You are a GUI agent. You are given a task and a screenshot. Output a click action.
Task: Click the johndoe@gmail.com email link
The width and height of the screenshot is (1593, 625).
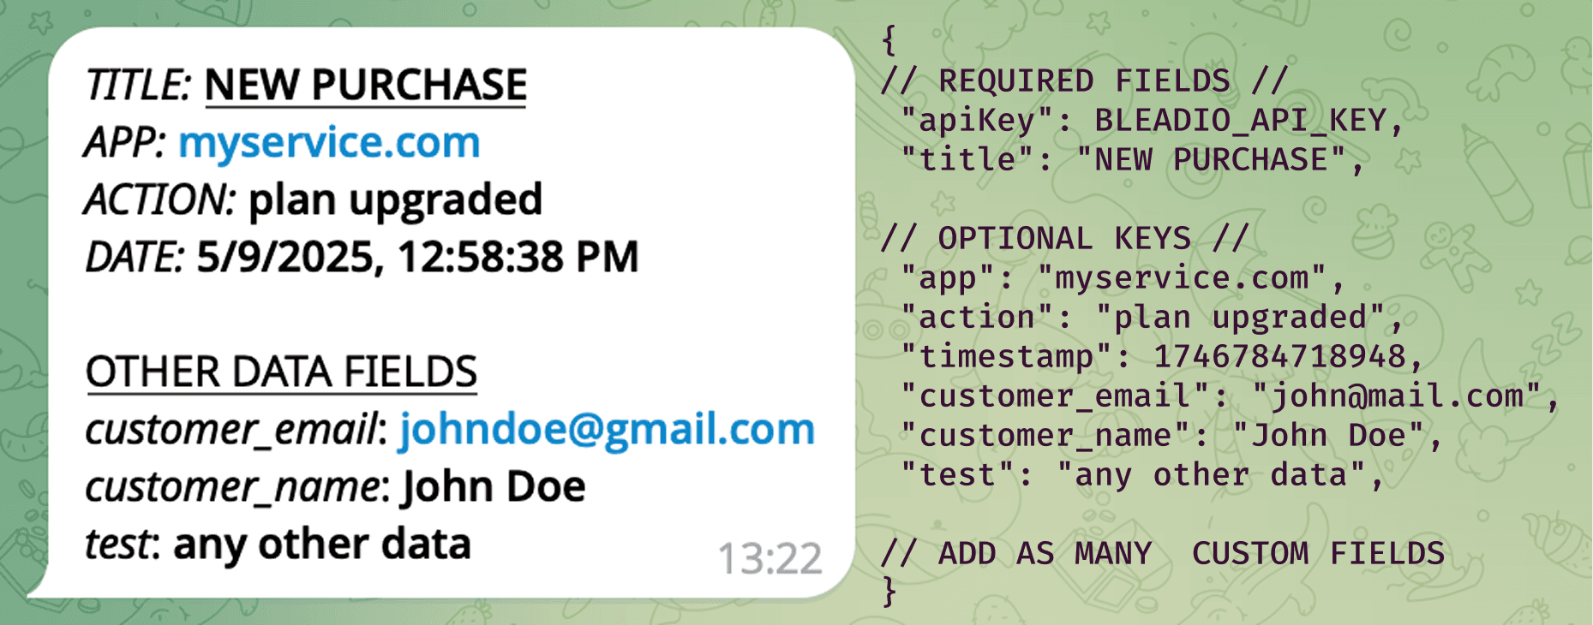(607, 429)
